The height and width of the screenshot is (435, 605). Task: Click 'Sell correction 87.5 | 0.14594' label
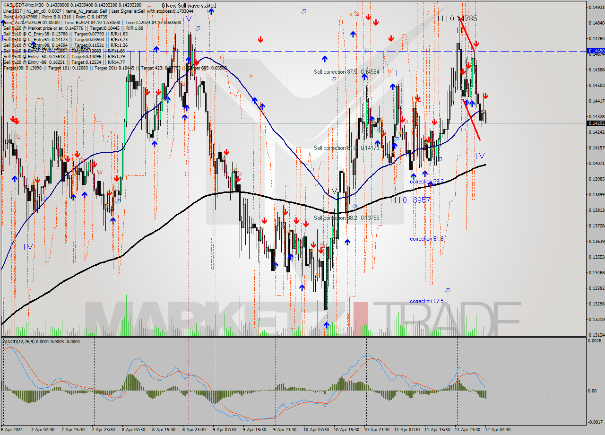(x=346, y=72)
